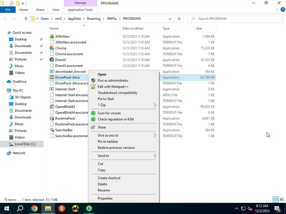Choose Open in the context menu
Image resolution: width=286 pixels, height=214 pixels.
(102, 74)
